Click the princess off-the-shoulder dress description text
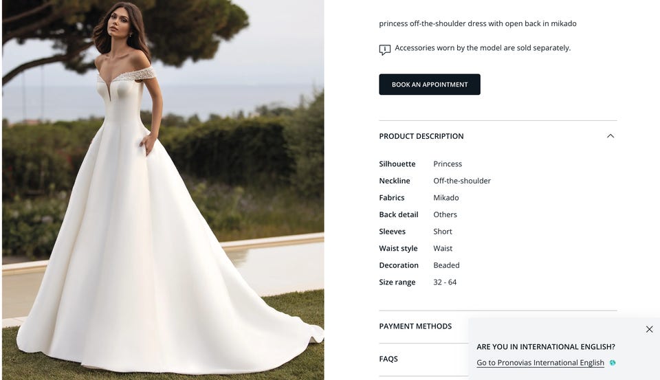Screen dimensions: 660x380 pos(477,23)
